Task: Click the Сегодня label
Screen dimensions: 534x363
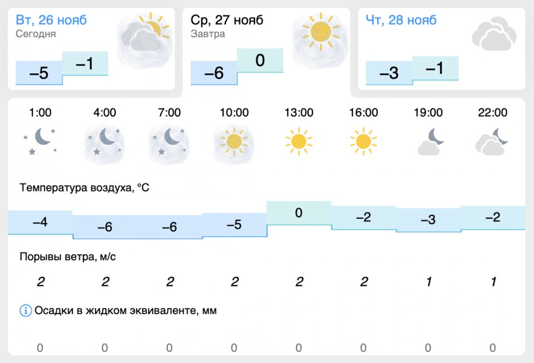Action: coord(36,34)
